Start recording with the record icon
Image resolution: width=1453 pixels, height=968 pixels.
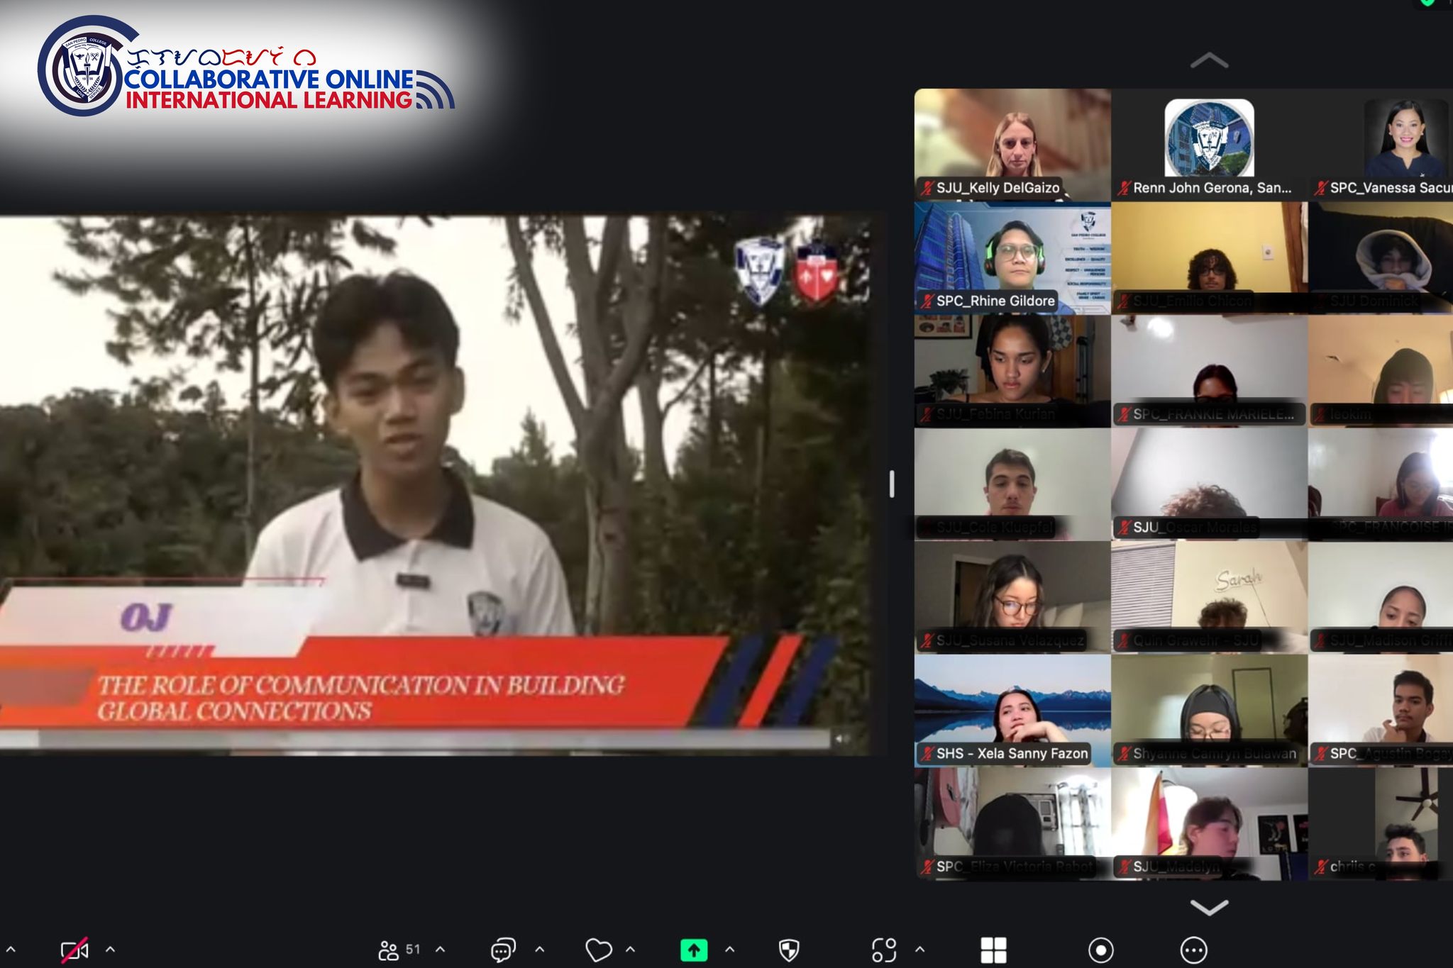pos(1100,950)
